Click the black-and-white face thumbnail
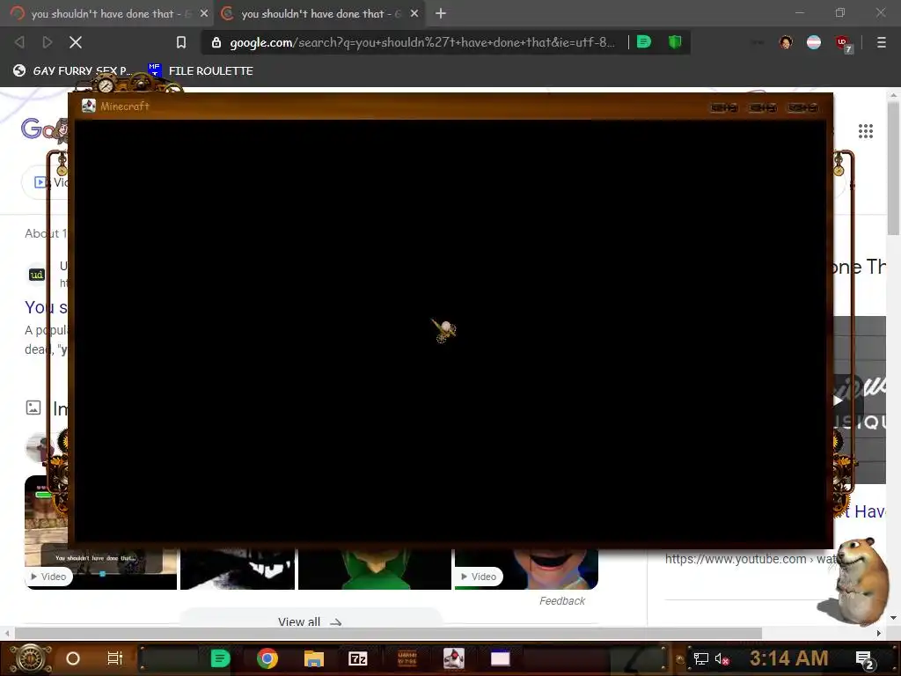 coord(238,569)
